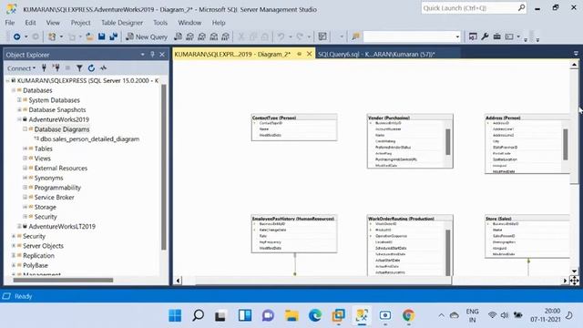Expand the Views folder
The width and height of the screenshot is (583, 328).
[x=25, y=158]
